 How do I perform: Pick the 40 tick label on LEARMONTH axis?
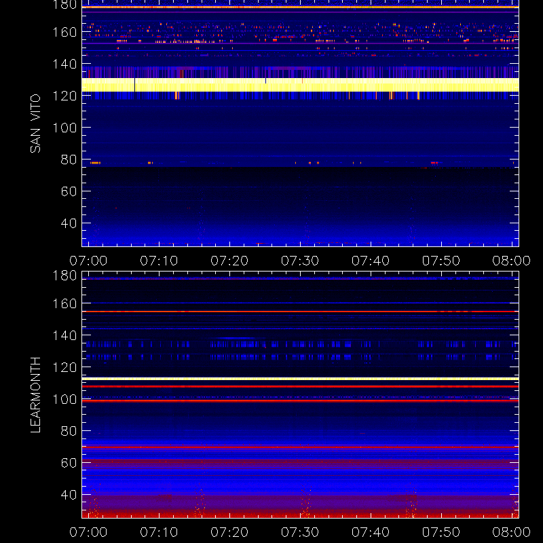click(69, 495)
